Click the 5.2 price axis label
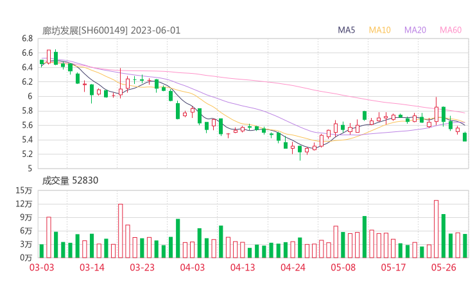Viewport: 475px width, 282px height. click(27, 154)
